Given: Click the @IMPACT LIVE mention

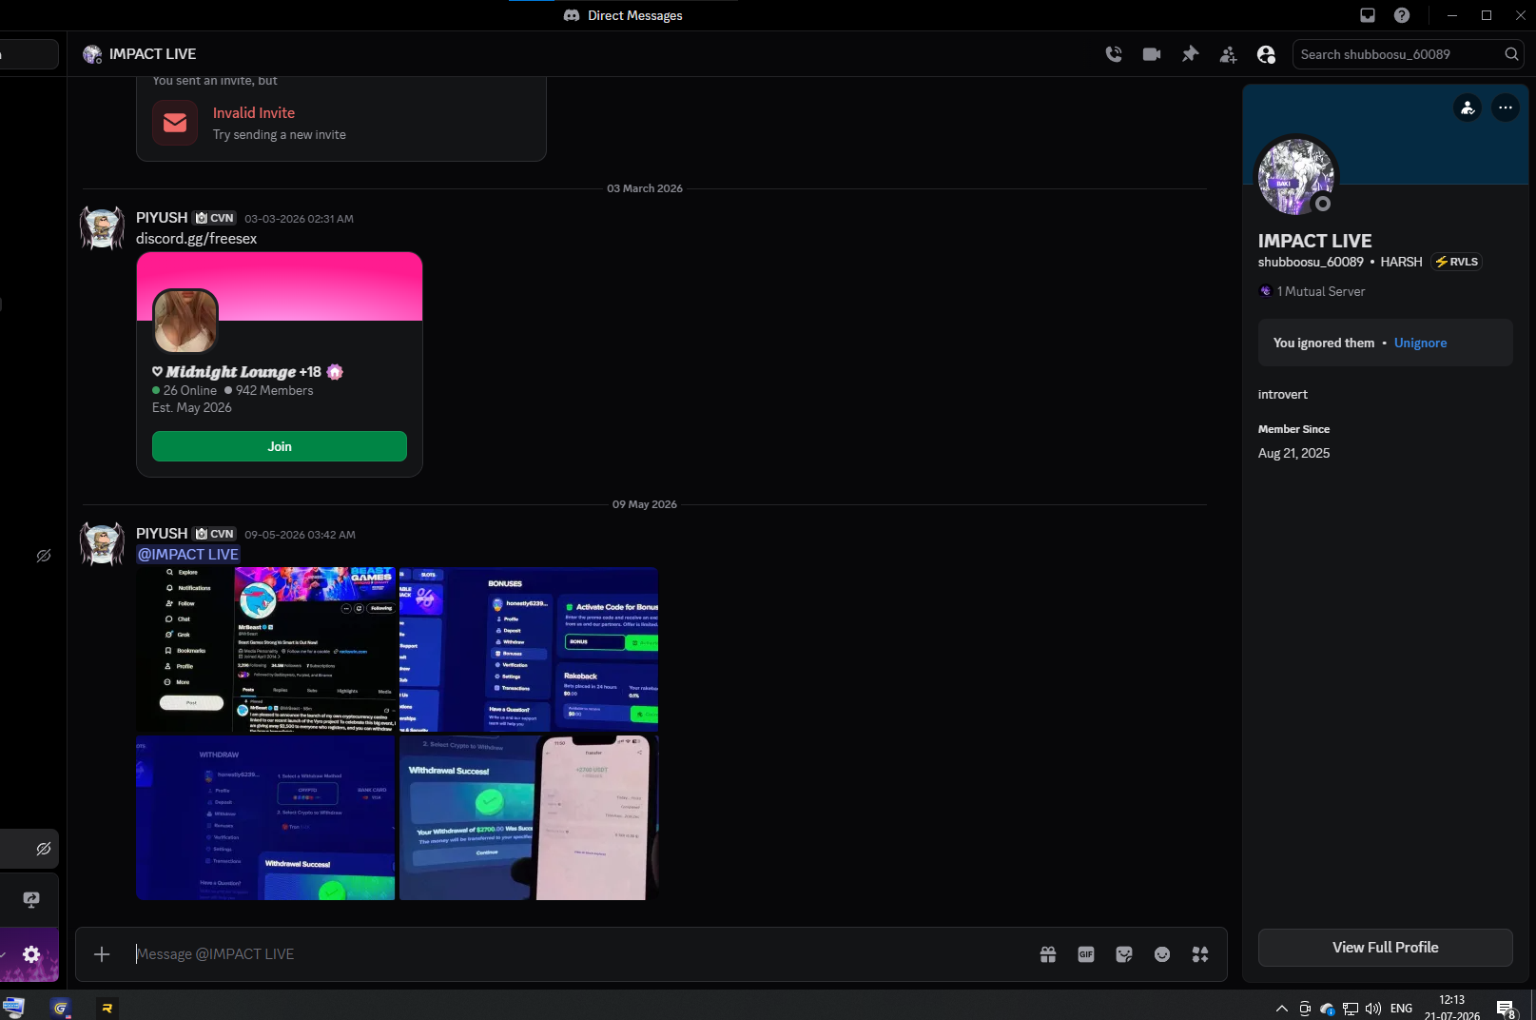Looking at the screenshot, I should click(x=188, y=555).
